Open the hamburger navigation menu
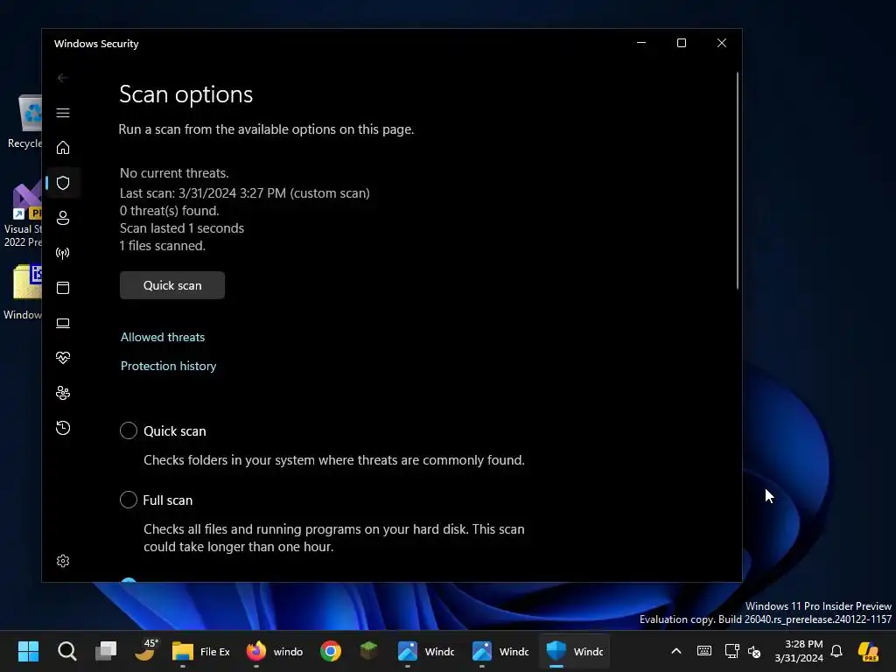896x672 pixels. click(63, 113)
